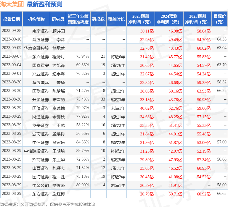
Task: Select the 目标价 column header
Action: pos(220,19)
